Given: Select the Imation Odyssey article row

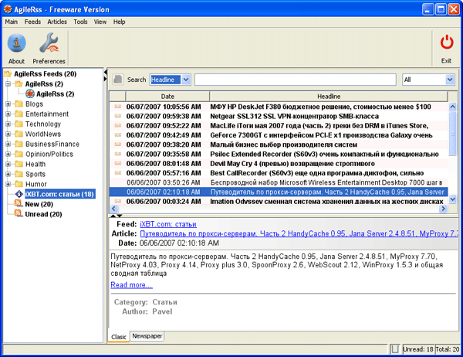Looking at the screenshot, I should tap(279, 201).
